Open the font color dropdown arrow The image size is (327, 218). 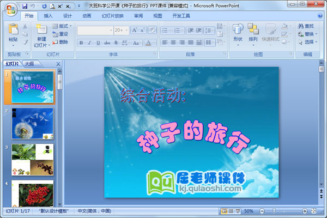tap(154, 43)
